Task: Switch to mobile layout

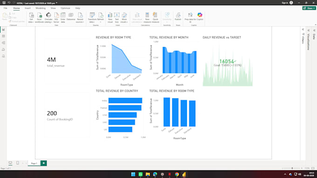Action: [x=18, y=163]
